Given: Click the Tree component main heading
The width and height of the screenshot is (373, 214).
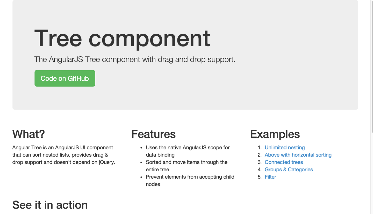Looking at the screenshot, I should pyautogui.click(x=122, y=38).
